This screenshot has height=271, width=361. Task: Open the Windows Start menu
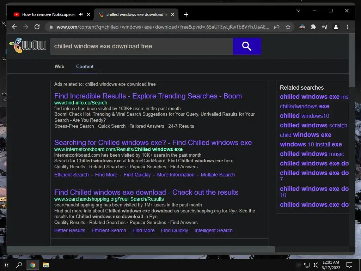click(x=6, y=265)
